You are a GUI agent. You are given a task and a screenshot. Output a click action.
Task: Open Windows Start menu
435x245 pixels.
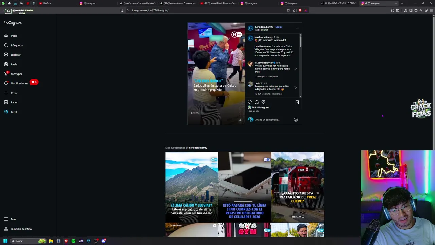pyautogui.click(x=5, y=241)
